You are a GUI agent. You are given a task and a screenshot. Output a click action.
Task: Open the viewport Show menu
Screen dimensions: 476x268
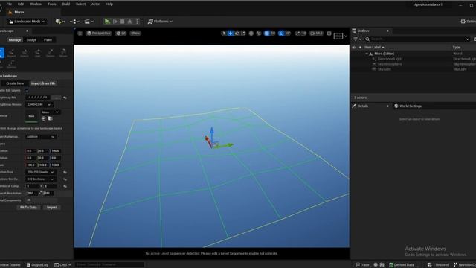click(135, 33)
